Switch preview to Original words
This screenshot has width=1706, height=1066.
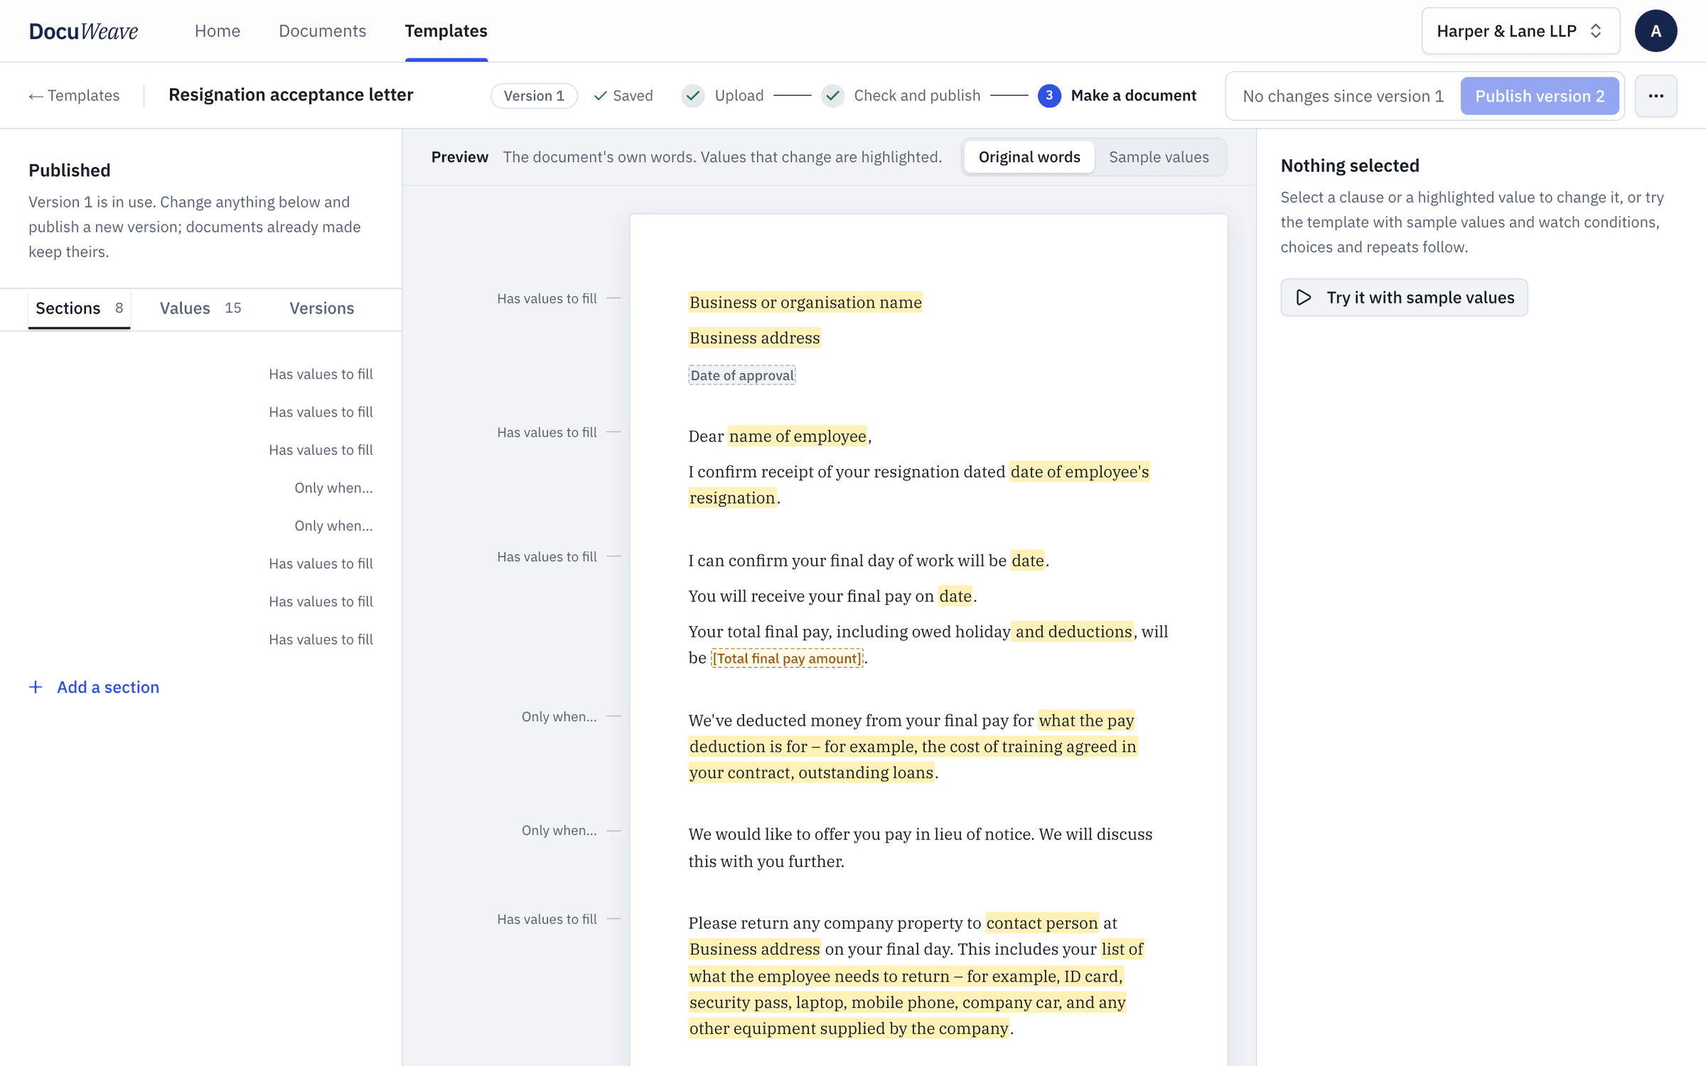(1029, 157)
